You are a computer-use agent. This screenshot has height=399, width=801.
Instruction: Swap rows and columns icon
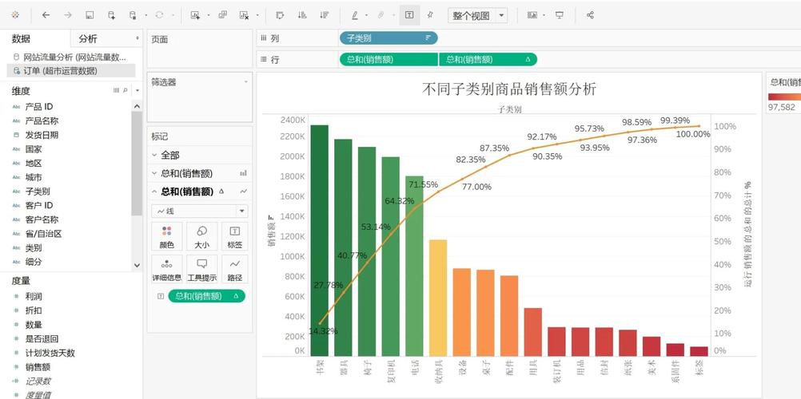tap(280, 15)
